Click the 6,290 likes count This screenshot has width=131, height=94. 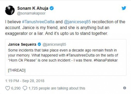16,88
